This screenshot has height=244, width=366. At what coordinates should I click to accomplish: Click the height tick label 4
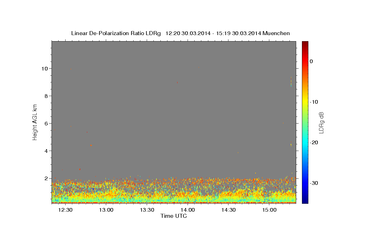coord(46,151)
